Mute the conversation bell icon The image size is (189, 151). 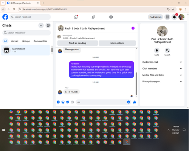pyautogui.click(x=157, y=51)
